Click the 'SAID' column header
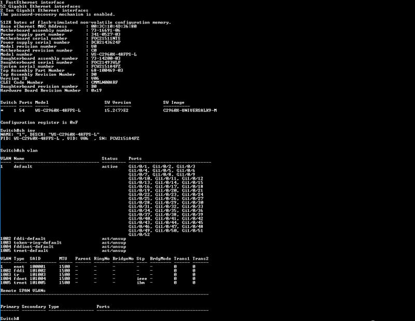Image resolution: width=415 pixels, height=321 pixels. [x=35, y=259]
